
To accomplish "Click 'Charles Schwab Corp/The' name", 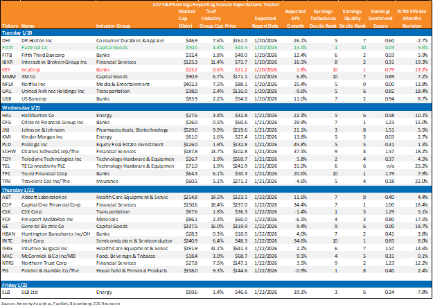I will (x=50, y=152).
